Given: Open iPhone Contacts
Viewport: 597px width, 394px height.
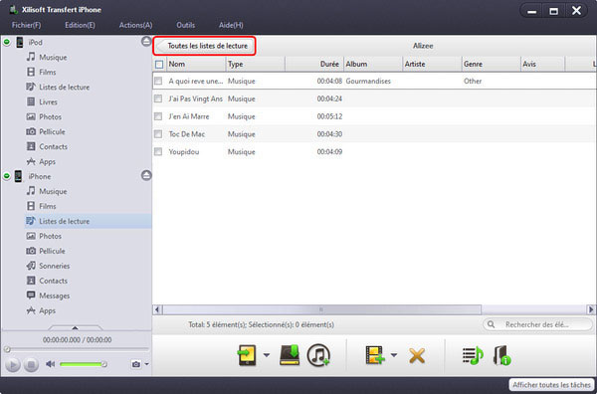Looking at the screenshot, I should coord(47,281).
